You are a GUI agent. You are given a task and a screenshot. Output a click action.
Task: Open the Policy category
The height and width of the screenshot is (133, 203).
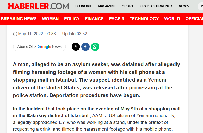(x=72, y=19)
